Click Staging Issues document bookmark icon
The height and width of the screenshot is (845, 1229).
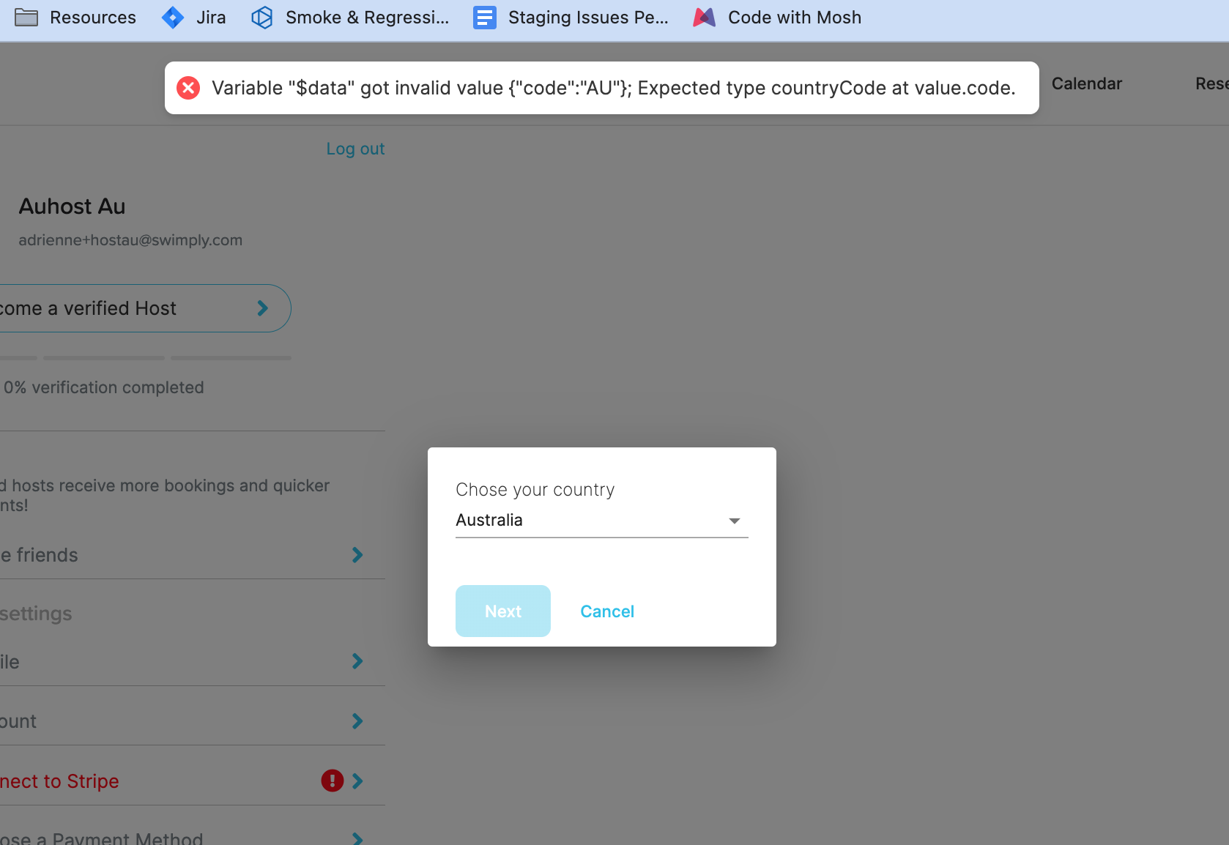(x=484, y=18)
